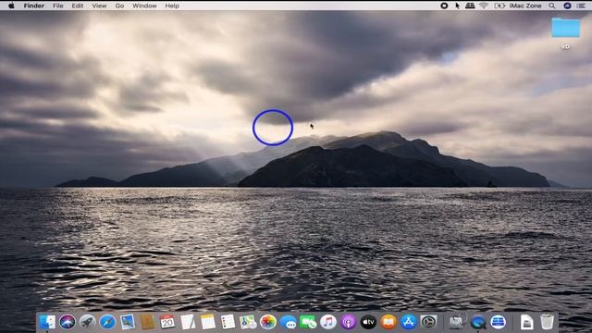
Task: Open the Reminders list icon in Dock
Action: click(x=228, y=322)
